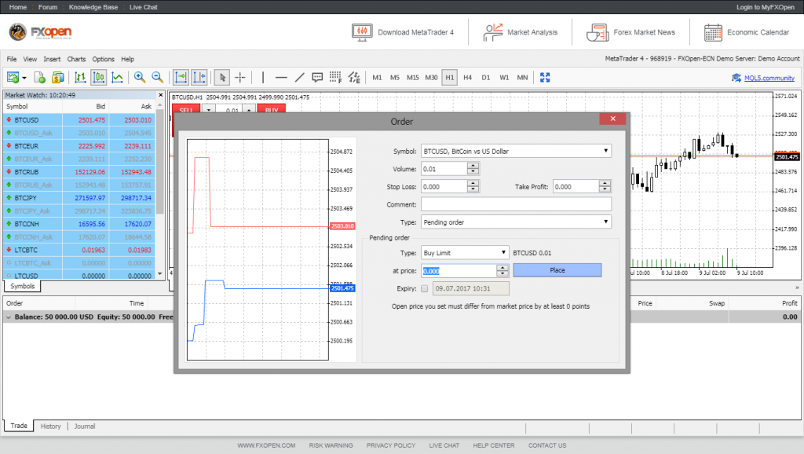804x454 pixels.
Task: Open the new chart toolbar icon
Action: (13, 78)
